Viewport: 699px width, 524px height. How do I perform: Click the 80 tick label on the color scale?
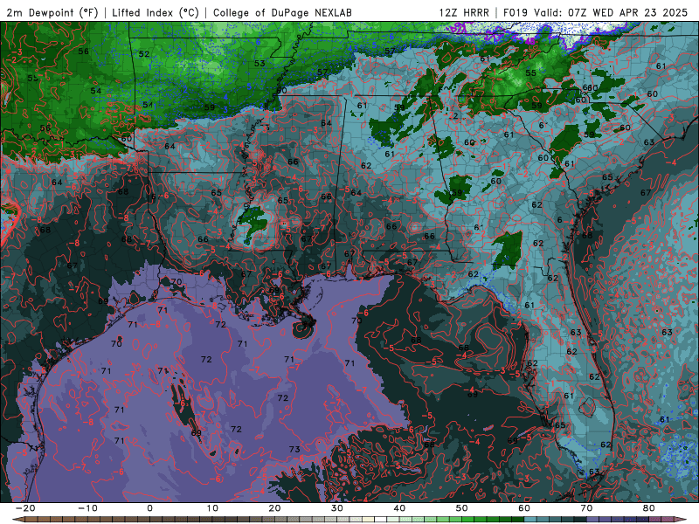(649, 508)
